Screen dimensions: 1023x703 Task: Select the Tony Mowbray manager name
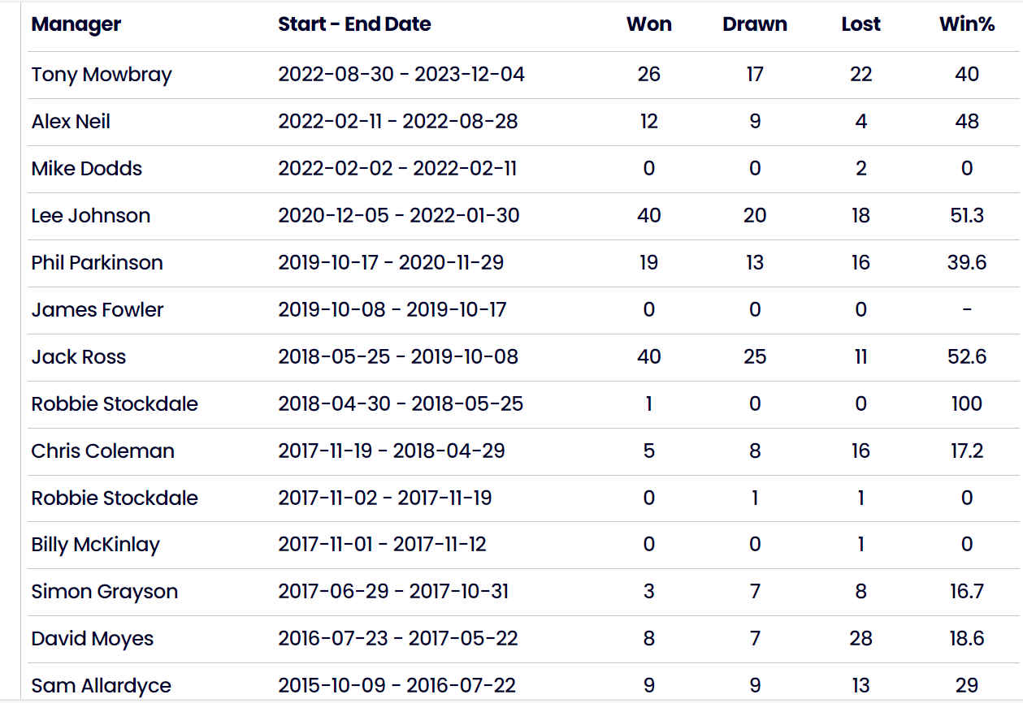(x=102, y=75)
